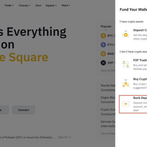Open the Degen Res news headline
Viewport: 147px width, 147px height.
108,100
